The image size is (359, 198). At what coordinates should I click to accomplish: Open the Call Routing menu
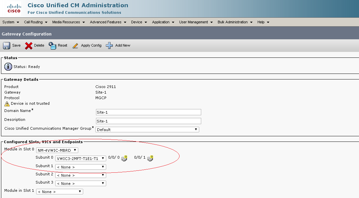(36, 22)
